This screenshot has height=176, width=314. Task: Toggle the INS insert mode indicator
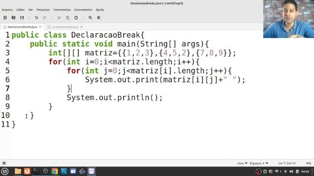click(x=309, y=163)
